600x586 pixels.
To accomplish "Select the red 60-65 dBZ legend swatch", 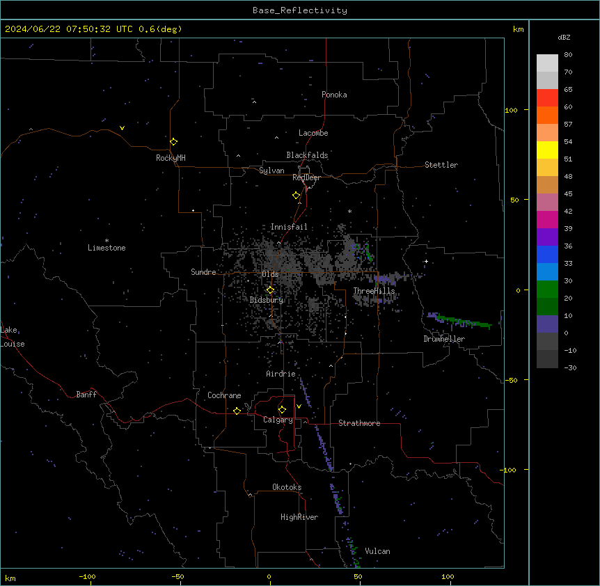I will (x=547, y=98).
